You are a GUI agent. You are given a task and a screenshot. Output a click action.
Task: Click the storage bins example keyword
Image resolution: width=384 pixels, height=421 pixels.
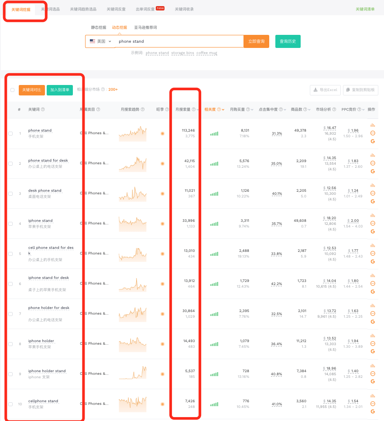click(x=182, y=53)
